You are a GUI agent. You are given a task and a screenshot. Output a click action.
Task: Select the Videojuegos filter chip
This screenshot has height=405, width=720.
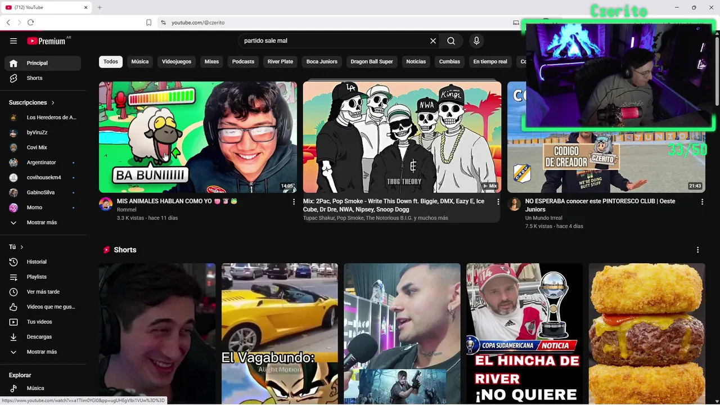177,61
